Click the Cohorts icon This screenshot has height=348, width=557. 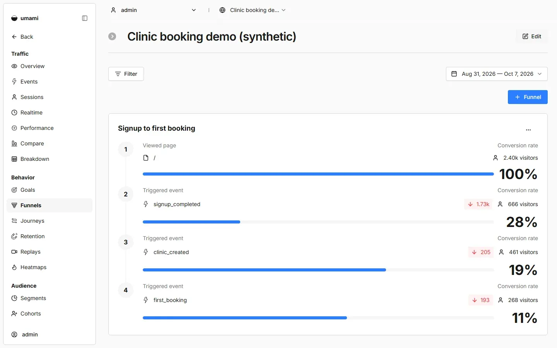14,314
